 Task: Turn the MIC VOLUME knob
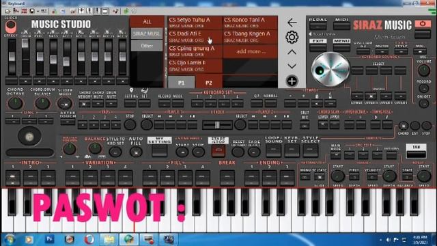coord(424,70)
